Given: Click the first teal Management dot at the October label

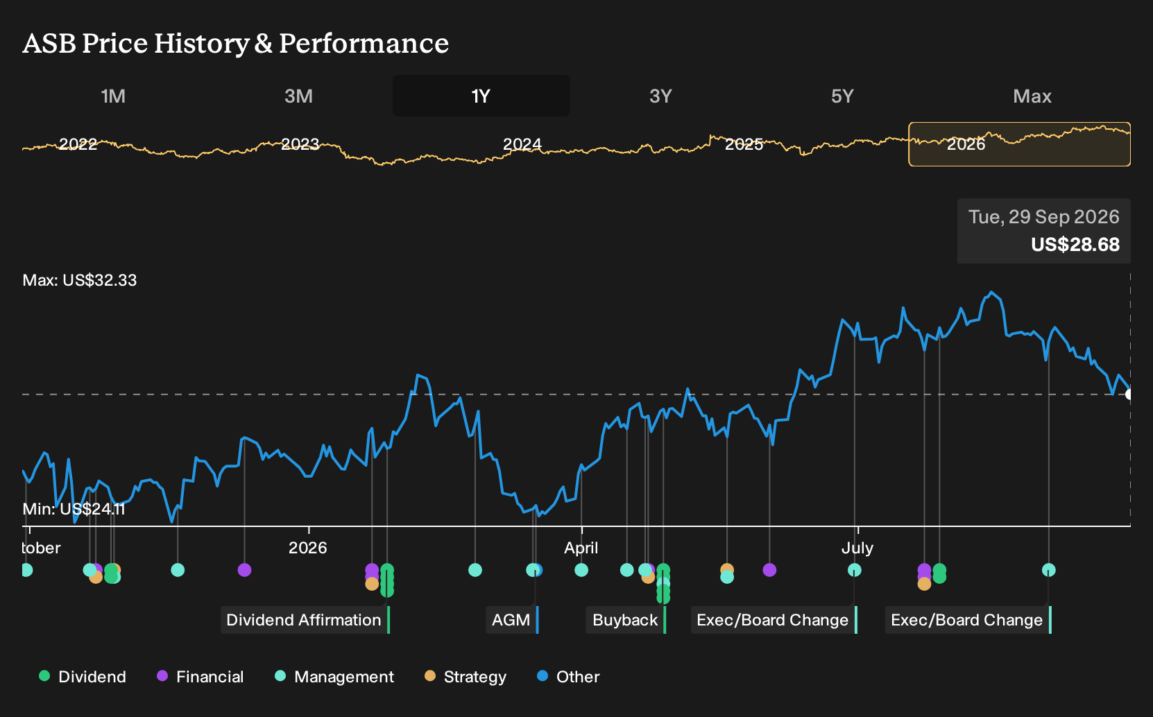Looking at the screenshot, I should click(26, 570).
